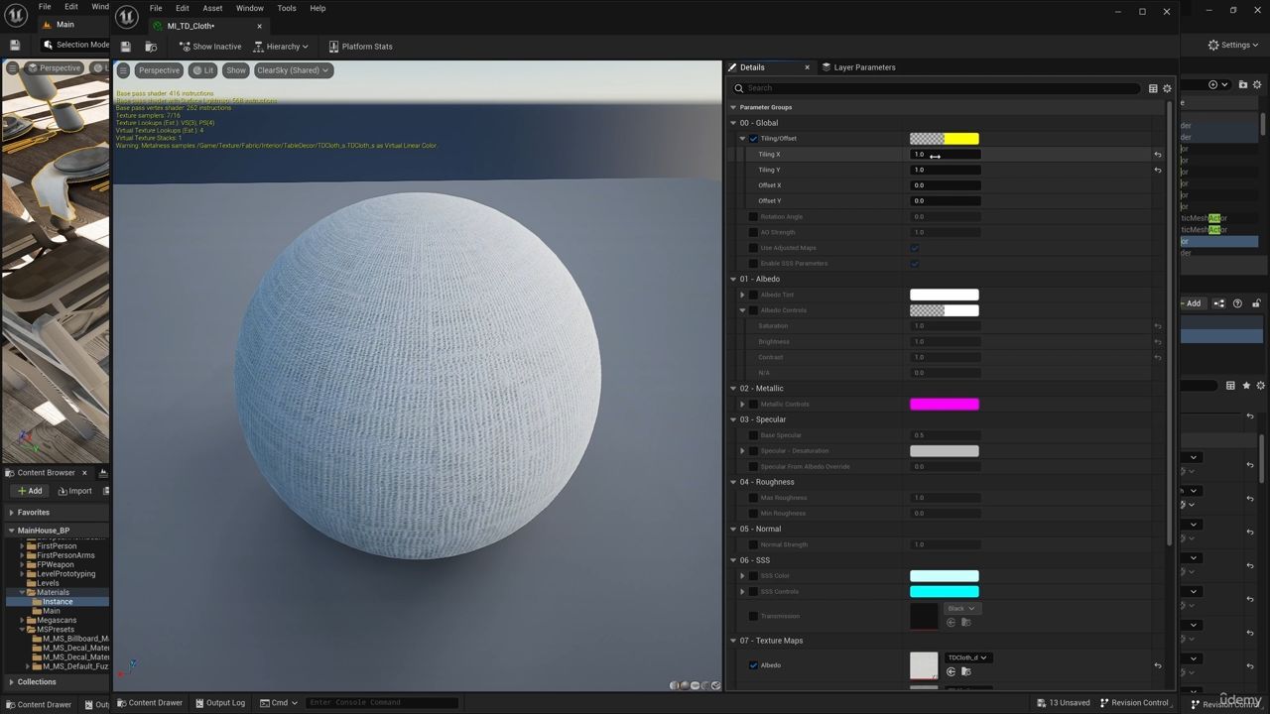Save the material instance asset
This screenshot has height=714, width=1270.
(x=126, y=47)
